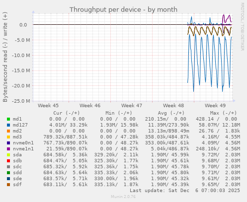Click the nvme0n1 dark blue swatch
The height and width of the screenshot is (202, 247).
(8, 143)
